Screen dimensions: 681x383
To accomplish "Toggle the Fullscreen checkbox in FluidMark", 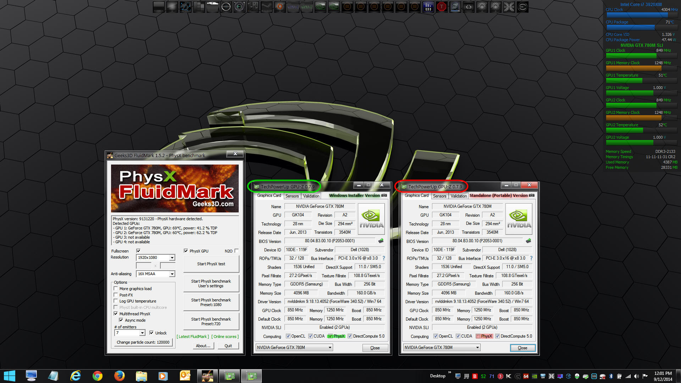I will click(x=138, y=251).
